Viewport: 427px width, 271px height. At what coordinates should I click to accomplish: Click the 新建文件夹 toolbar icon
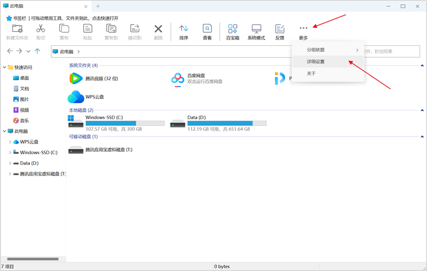(18, 29)
